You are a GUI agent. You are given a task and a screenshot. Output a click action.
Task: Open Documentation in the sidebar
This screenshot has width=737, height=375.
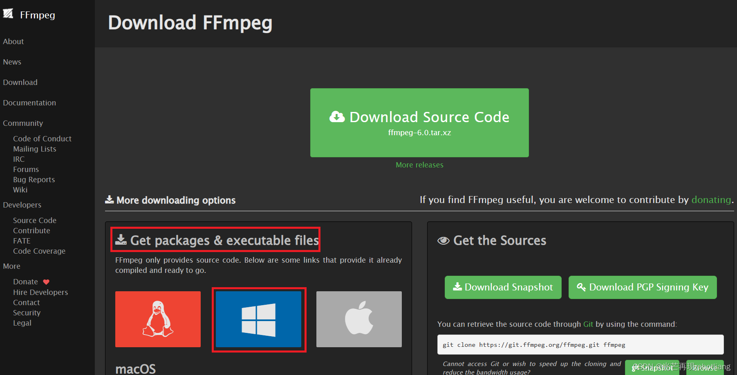point(29,103)
